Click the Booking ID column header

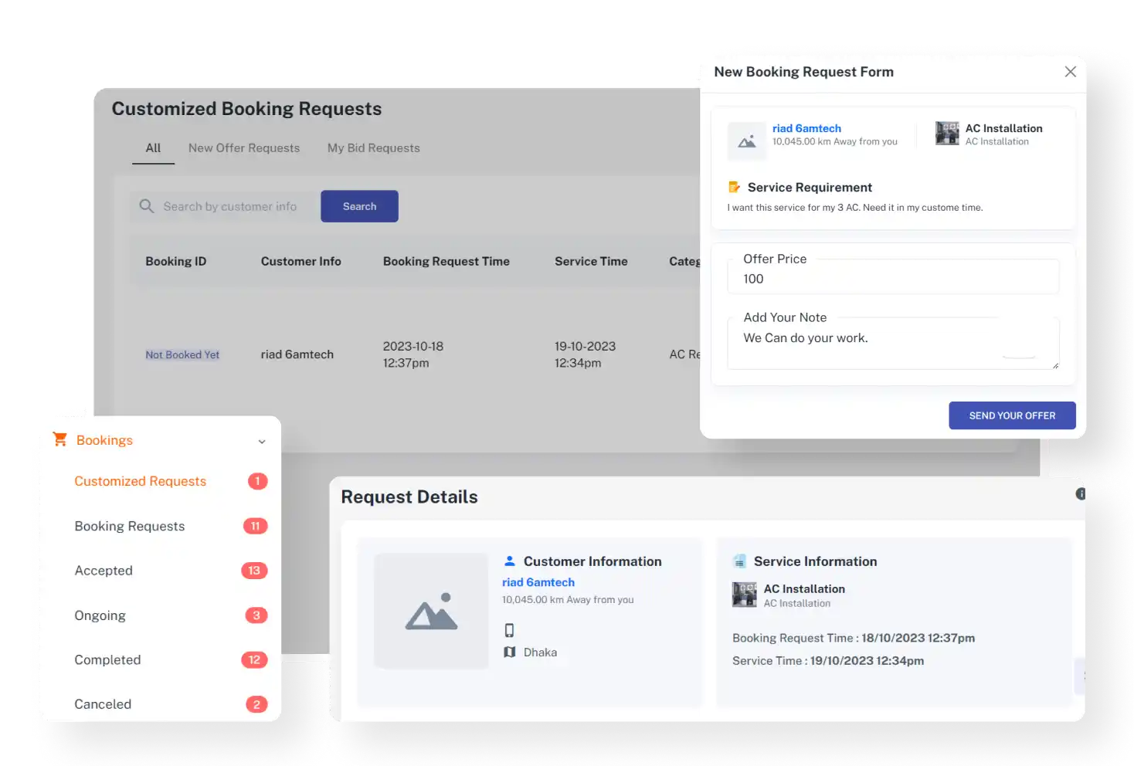[x=176, y=262]
